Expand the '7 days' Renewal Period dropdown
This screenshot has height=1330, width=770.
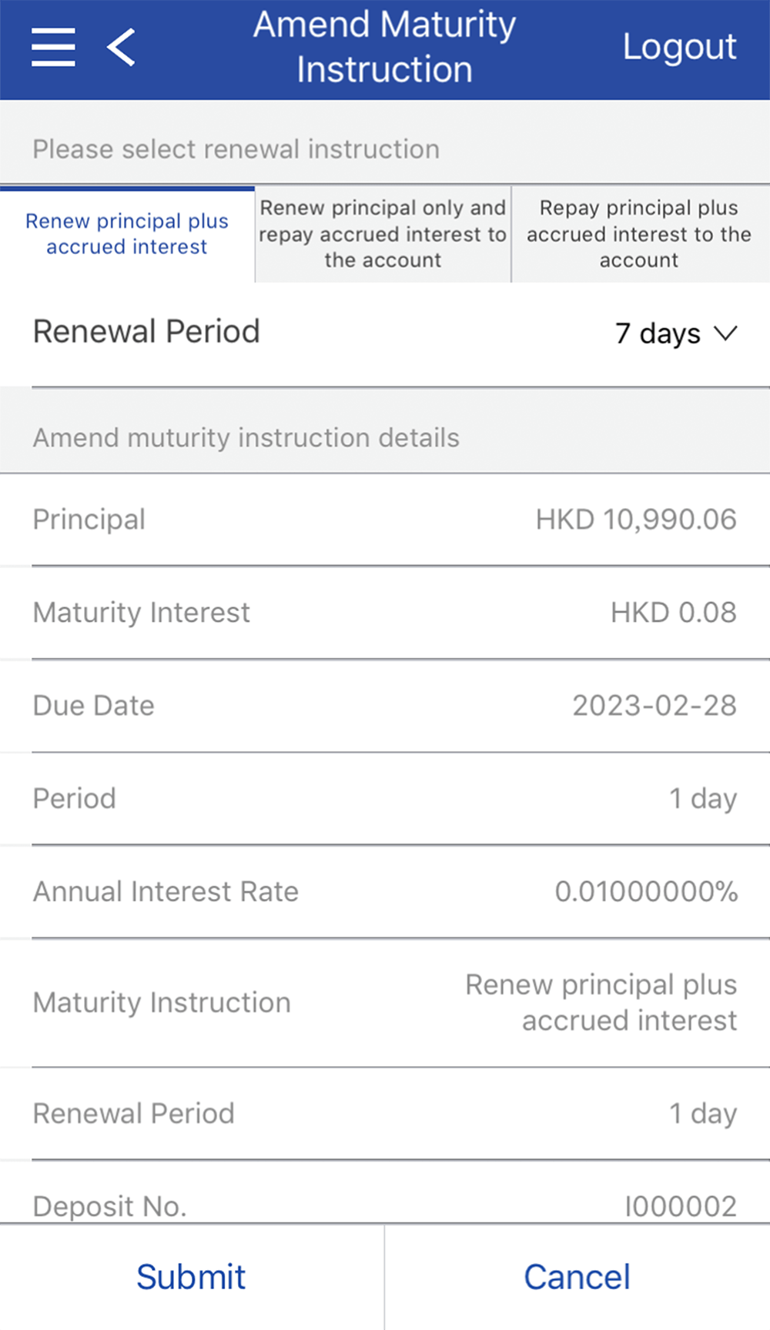[x=676, y=333]
